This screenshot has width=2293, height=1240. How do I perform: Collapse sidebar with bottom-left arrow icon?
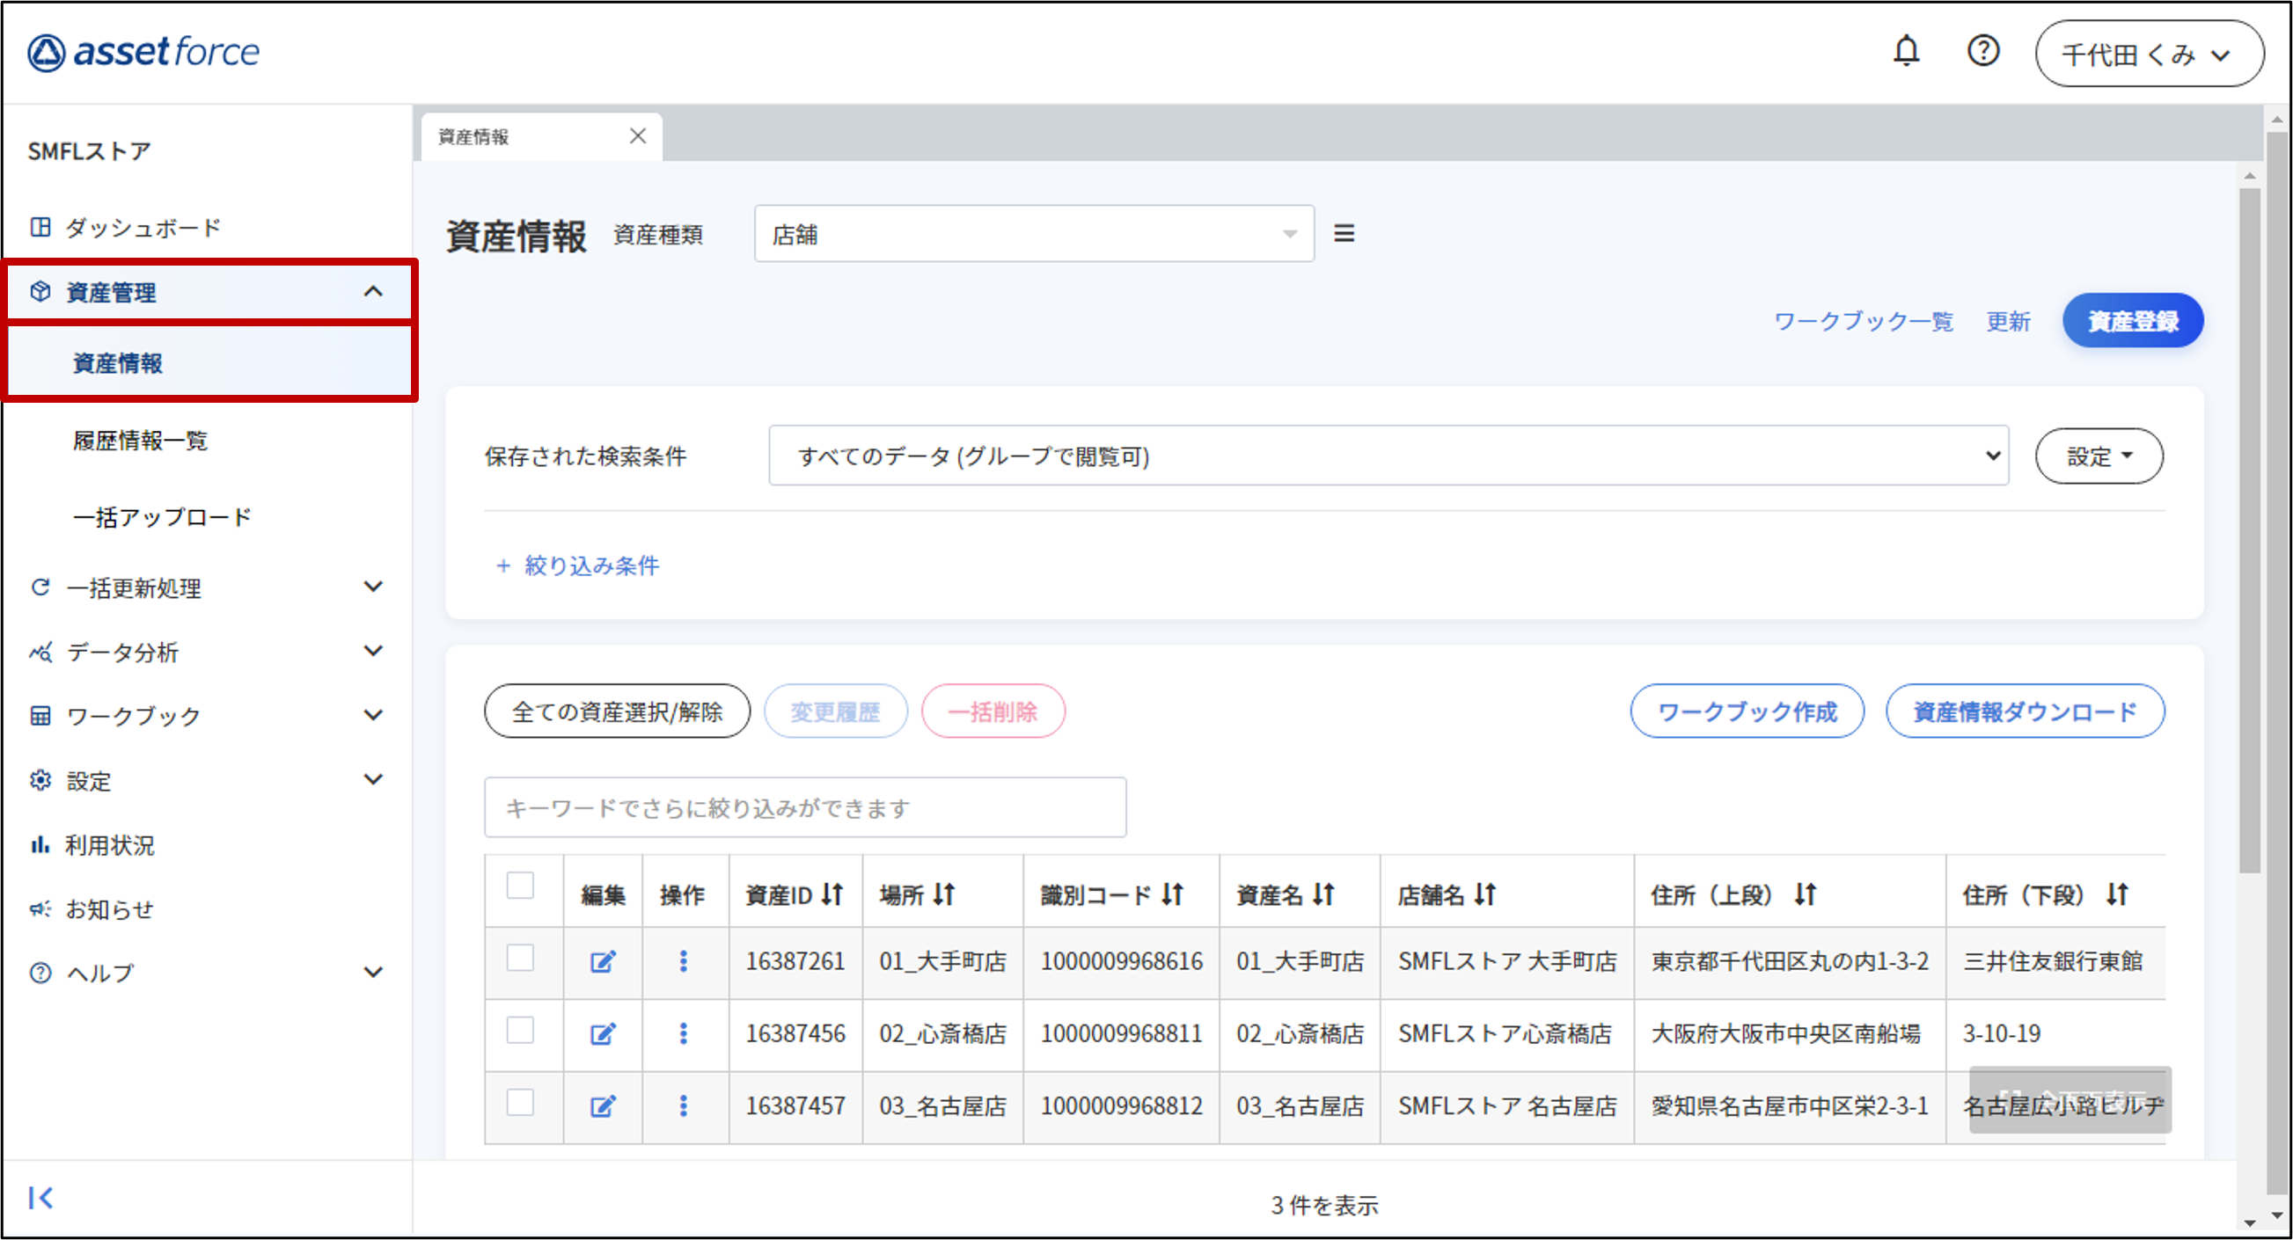tap(41, 1197)
